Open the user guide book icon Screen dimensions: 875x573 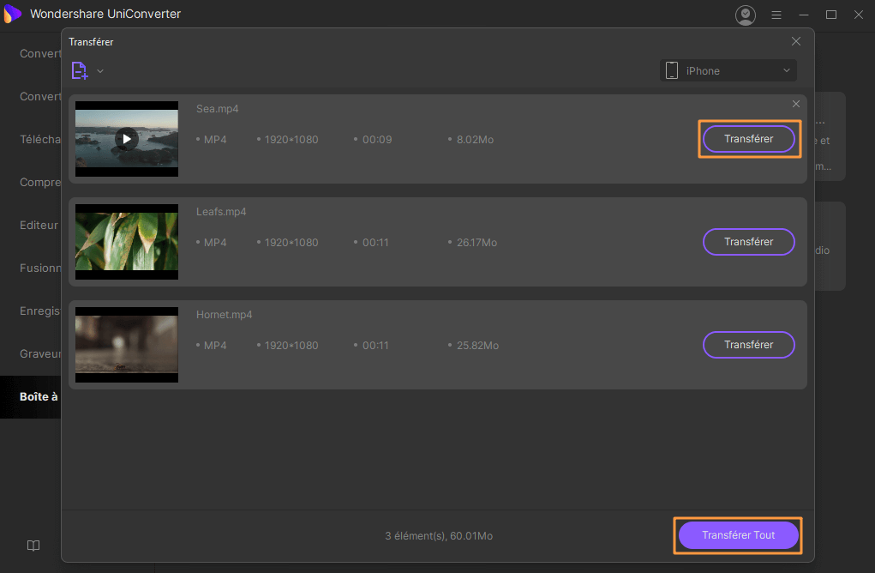coord(33,546)
